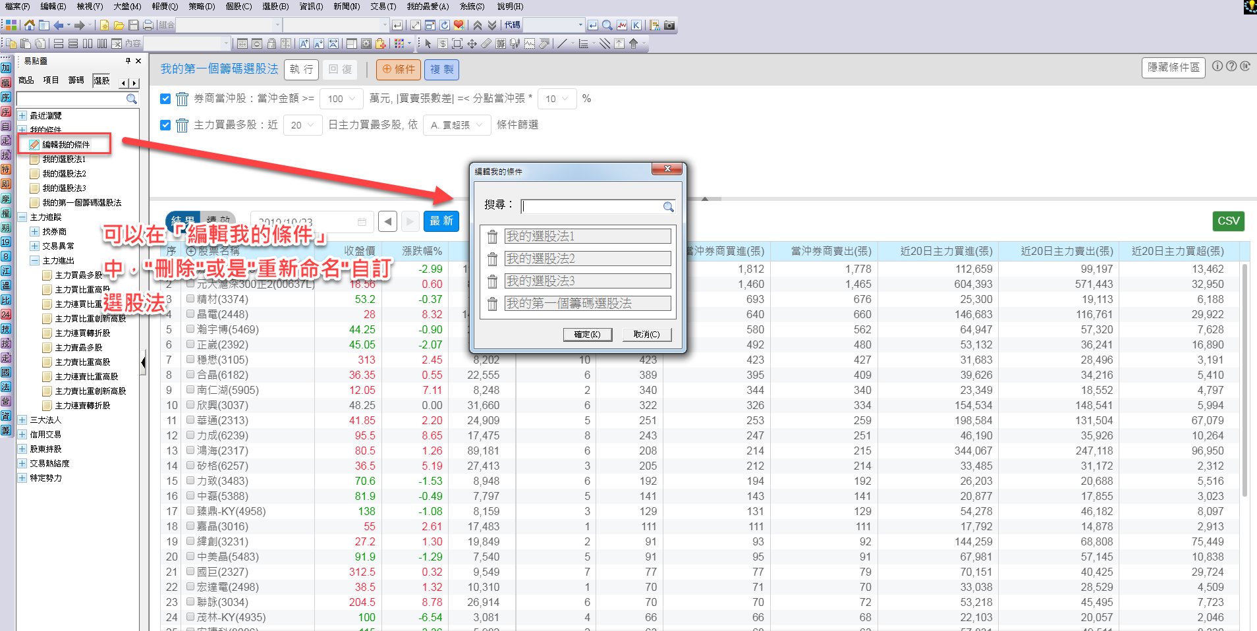The image size is (1257, 631).
Task: Switch to the 籌碼 tab
Action: [x=76, y=80]
